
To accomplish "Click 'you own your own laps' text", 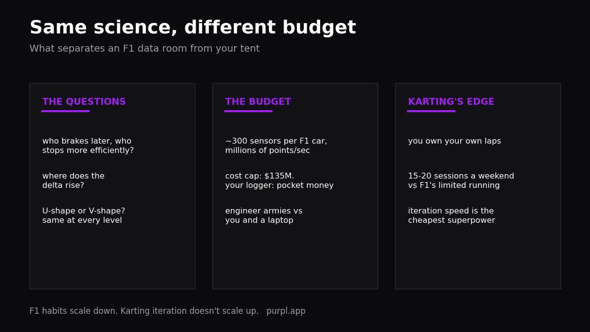I will pos(455,142).
